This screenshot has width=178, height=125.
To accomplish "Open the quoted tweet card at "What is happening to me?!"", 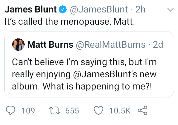I will [97, 86].
